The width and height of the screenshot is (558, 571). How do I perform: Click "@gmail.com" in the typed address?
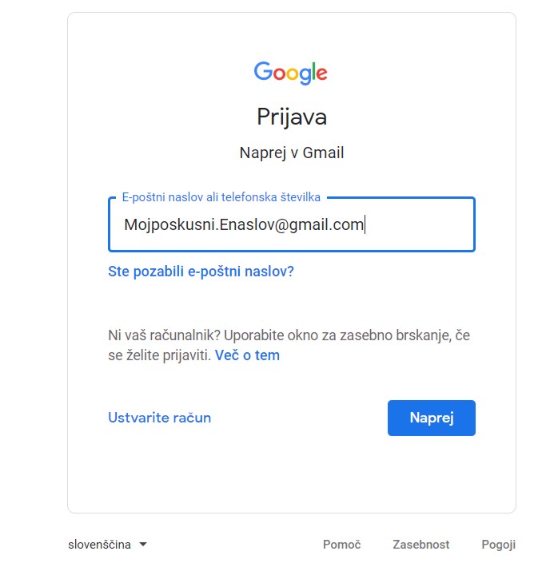tap(320, 225)
